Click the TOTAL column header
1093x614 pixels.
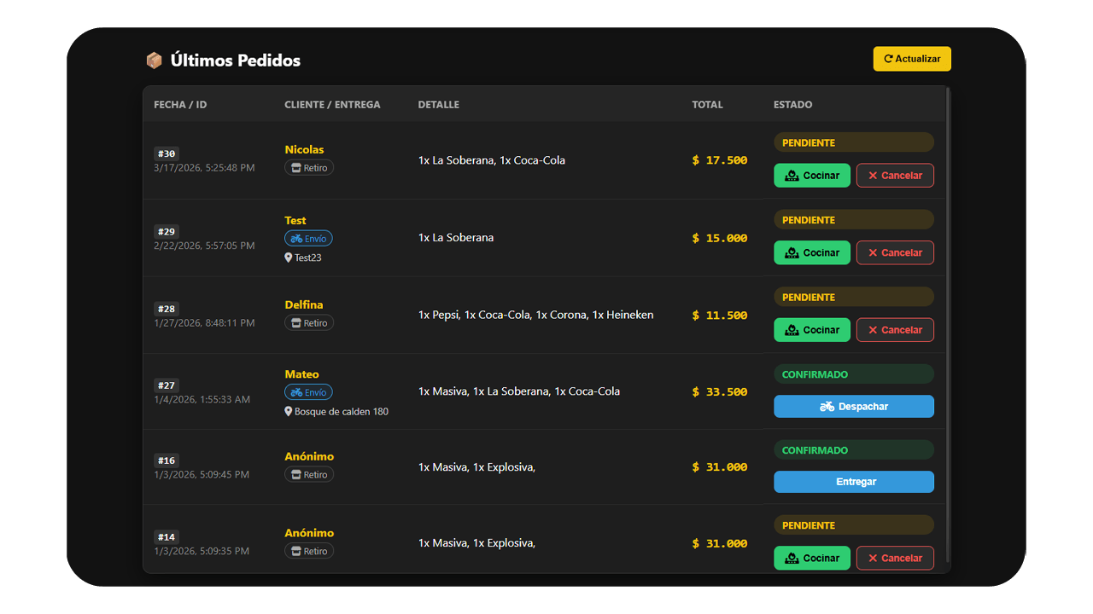coord(707,105)
